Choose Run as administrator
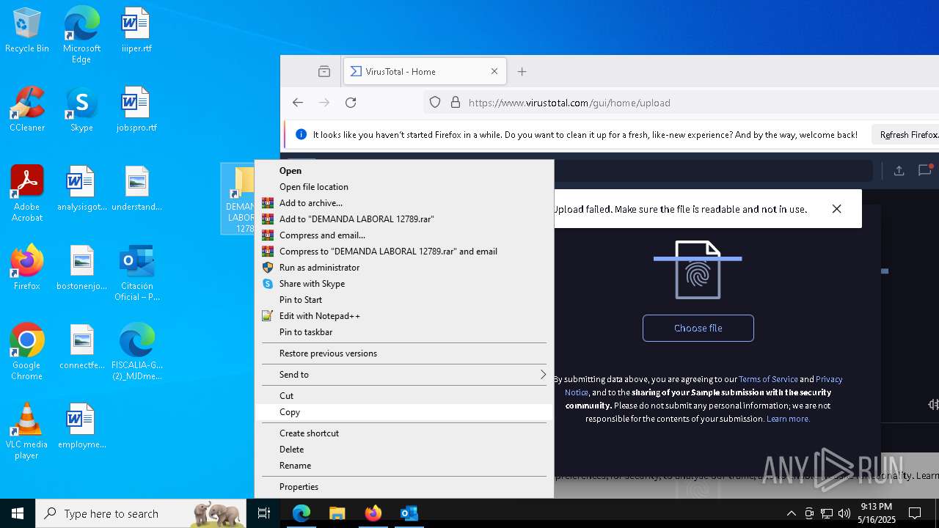 tap(404, 268)
